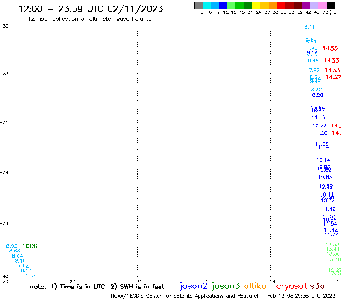Screen dimensions: 341x300
Task: Click the longitude axis label -18
Action: (271, 282)
